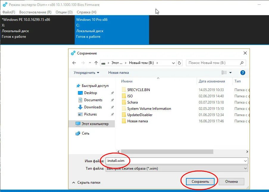
Task: Click horizontal scrollbar in file list
Action: click(167, 152)
